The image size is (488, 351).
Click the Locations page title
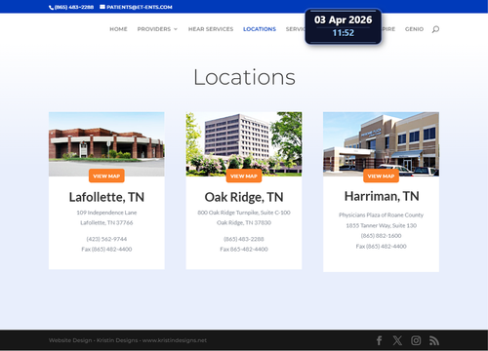tap(244, 78)
